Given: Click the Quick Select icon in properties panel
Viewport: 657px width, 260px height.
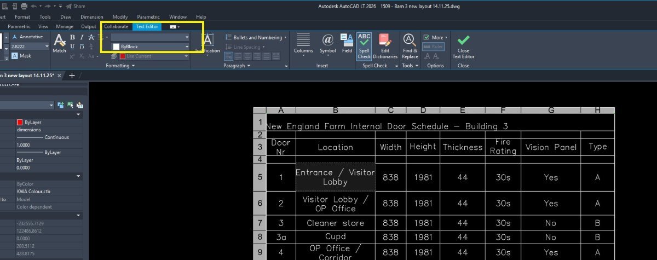Looking at the screenshot, I should coord(80,105).
